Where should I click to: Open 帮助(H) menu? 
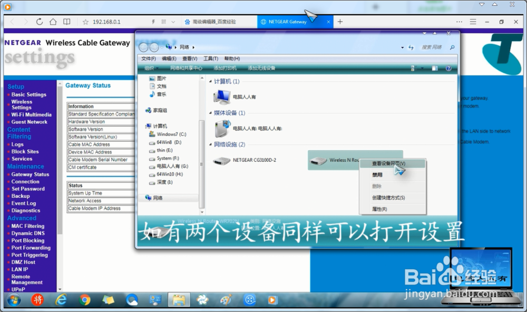(x=232, y=58)
